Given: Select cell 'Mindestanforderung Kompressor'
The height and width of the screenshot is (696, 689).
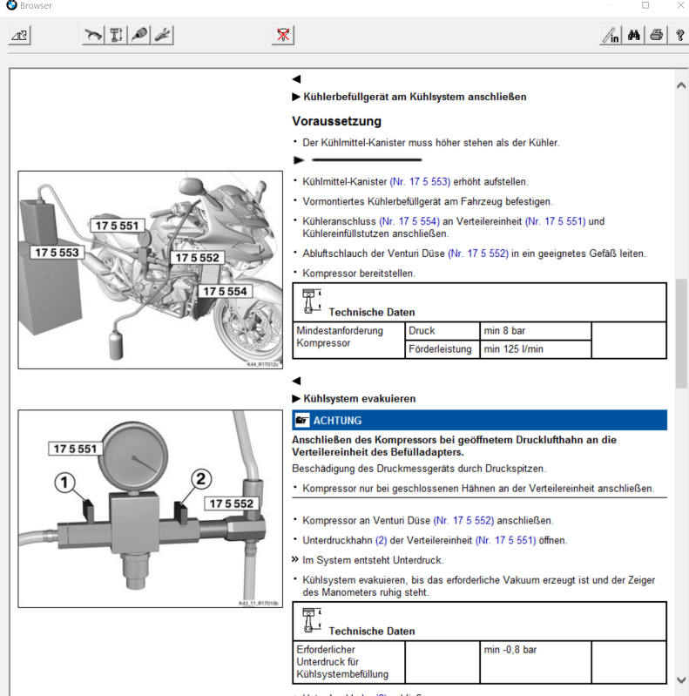Looking at the screenshot, I should coord(349,340).
